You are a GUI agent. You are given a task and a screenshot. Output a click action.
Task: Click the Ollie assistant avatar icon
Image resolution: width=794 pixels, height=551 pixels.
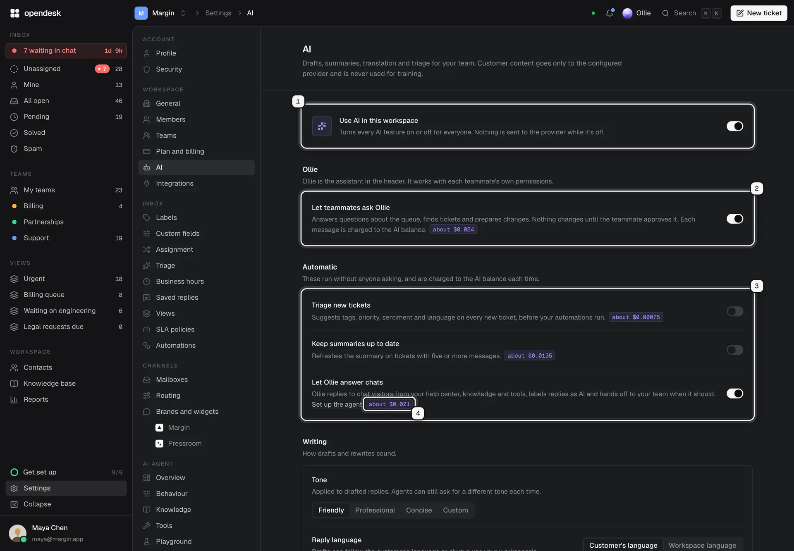[627, 13]
